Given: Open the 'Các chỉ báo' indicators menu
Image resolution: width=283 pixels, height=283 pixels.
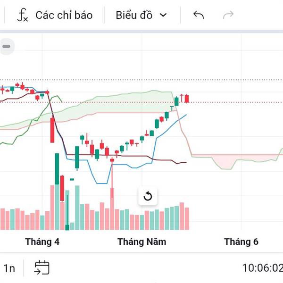Looking at the screenshot, I should (64, 15).
